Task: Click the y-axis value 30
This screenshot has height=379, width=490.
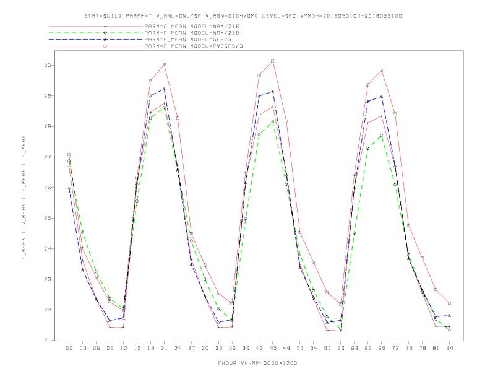Action: 48,66
